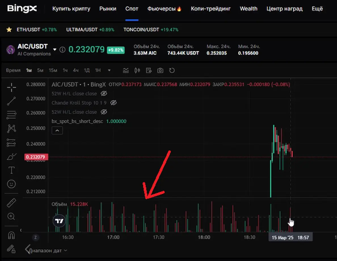
Task: Open the brush drawing tool
Action: tap(11, 156)
